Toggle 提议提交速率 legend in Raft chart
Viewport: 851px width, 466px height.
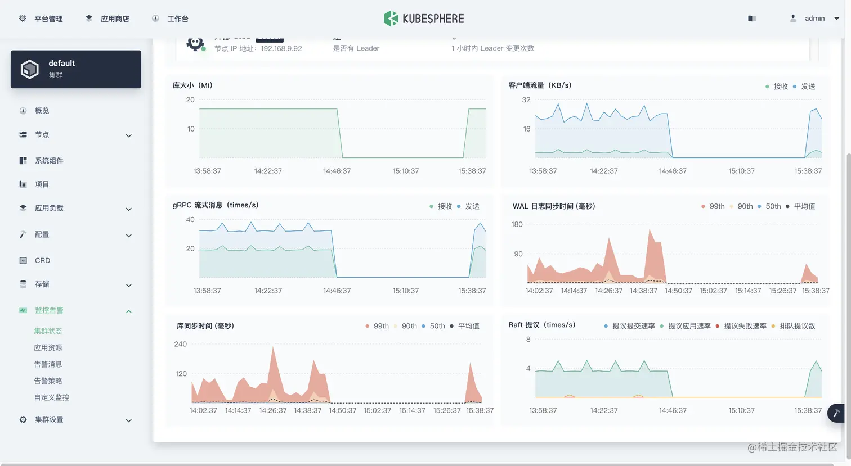(x=629, y=326)
